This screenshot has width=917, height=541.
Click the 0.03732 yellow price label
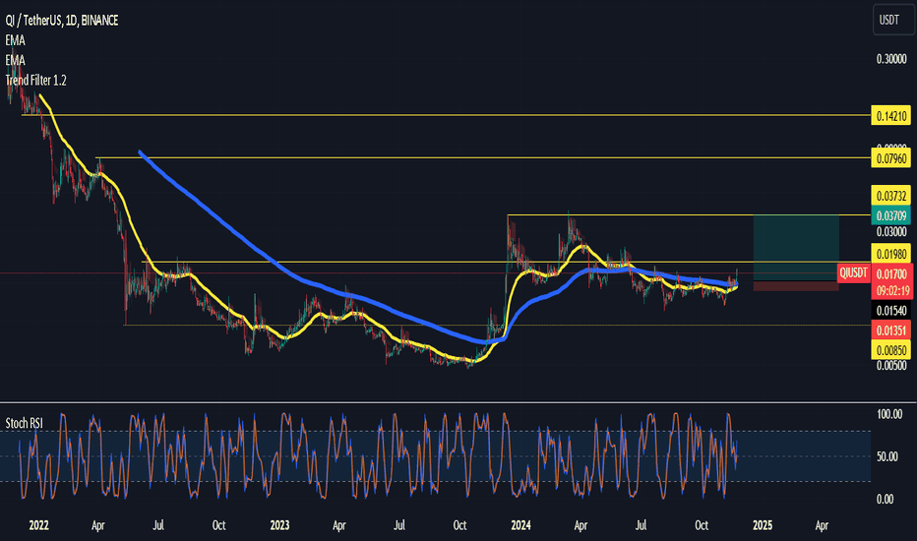coord(891,196)
